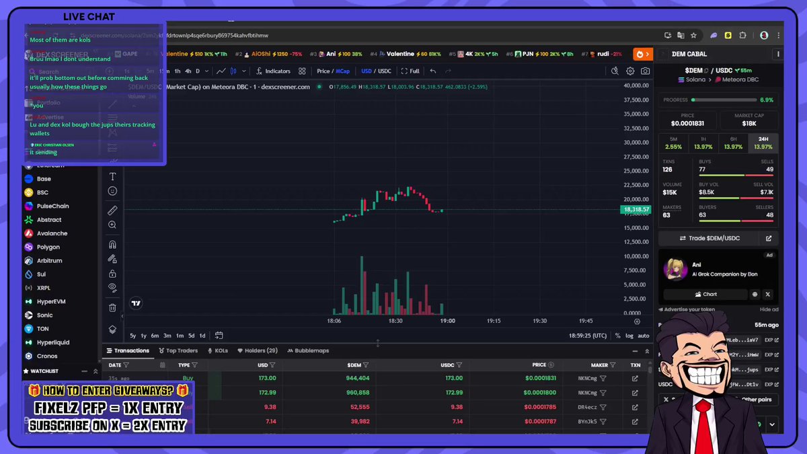Select the zoom-in magnifier tool
The height and width of the screenshot is (454, 807).
(x=112, y=225)
